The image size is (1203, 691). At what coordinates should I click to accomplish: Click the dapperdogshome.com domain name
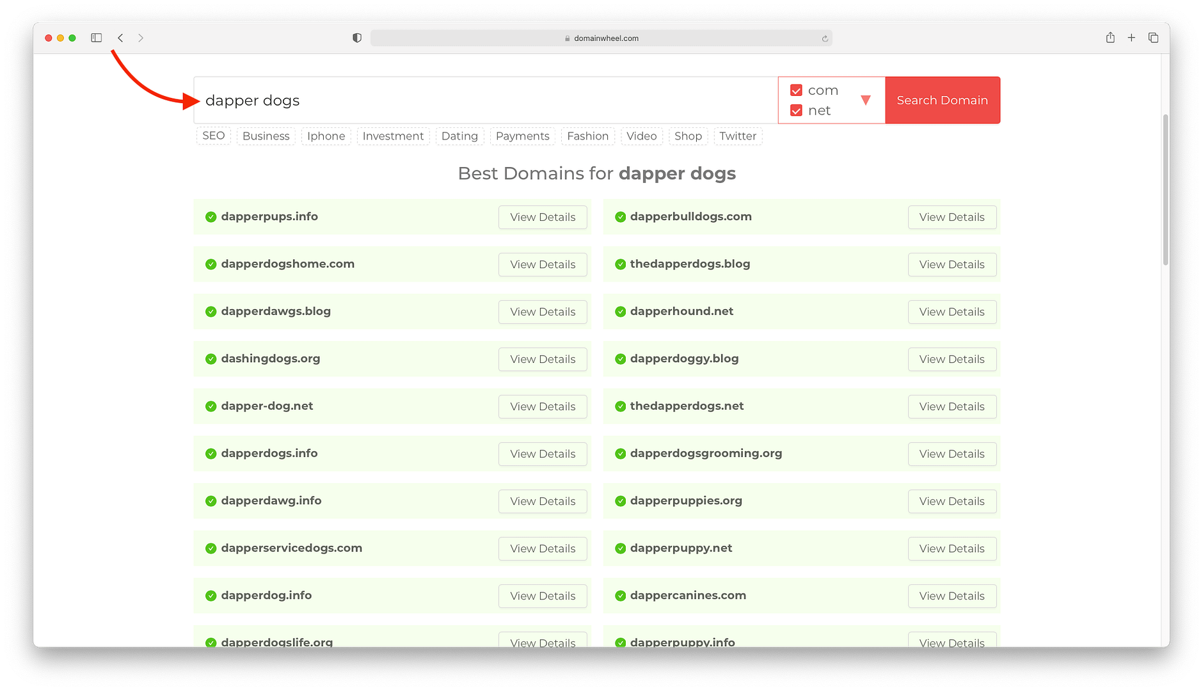[x=288, y=264]
